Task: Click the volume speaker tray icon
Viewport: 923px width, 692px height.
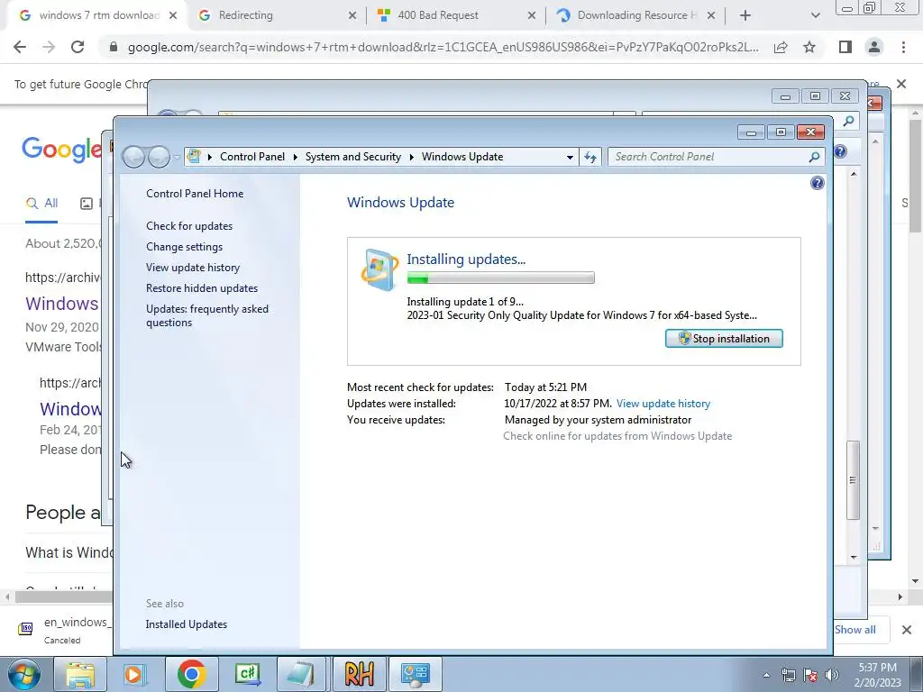Action: coord(832,675)
